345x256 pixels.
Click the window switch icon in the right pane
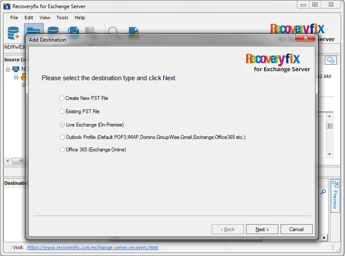(330, 60)
